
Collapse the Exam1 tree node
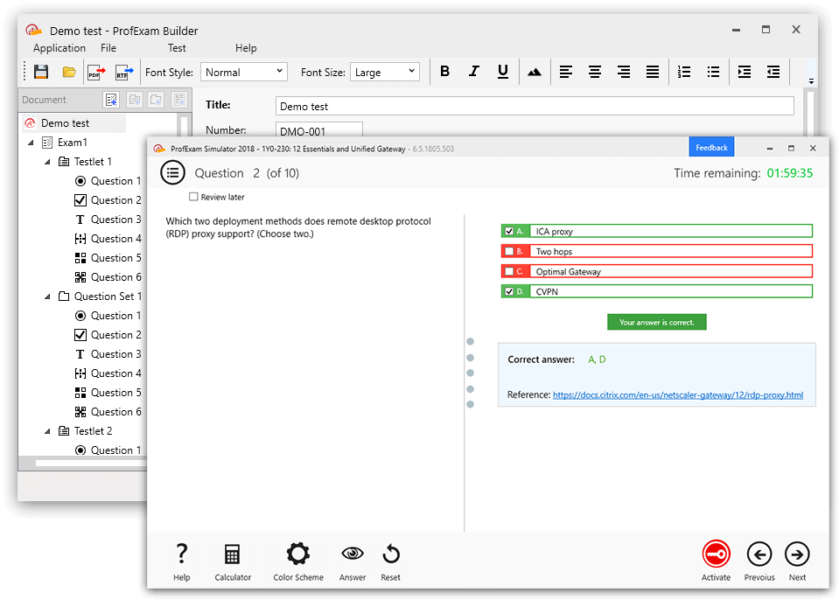tap(31, 143)
